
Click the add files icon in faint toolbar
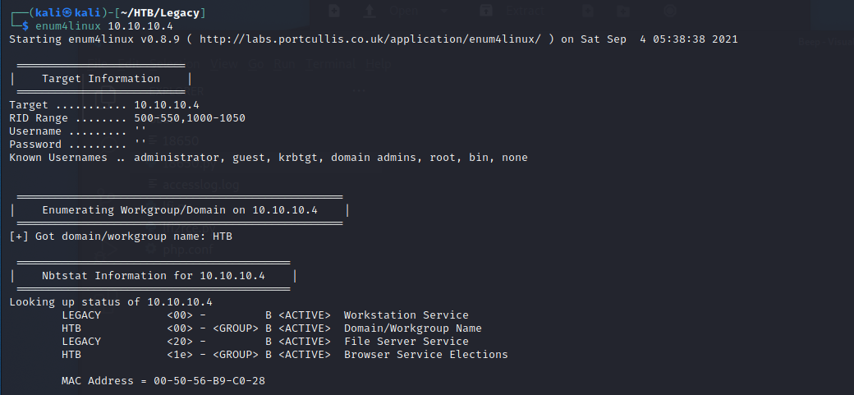(x=588, y=11)
